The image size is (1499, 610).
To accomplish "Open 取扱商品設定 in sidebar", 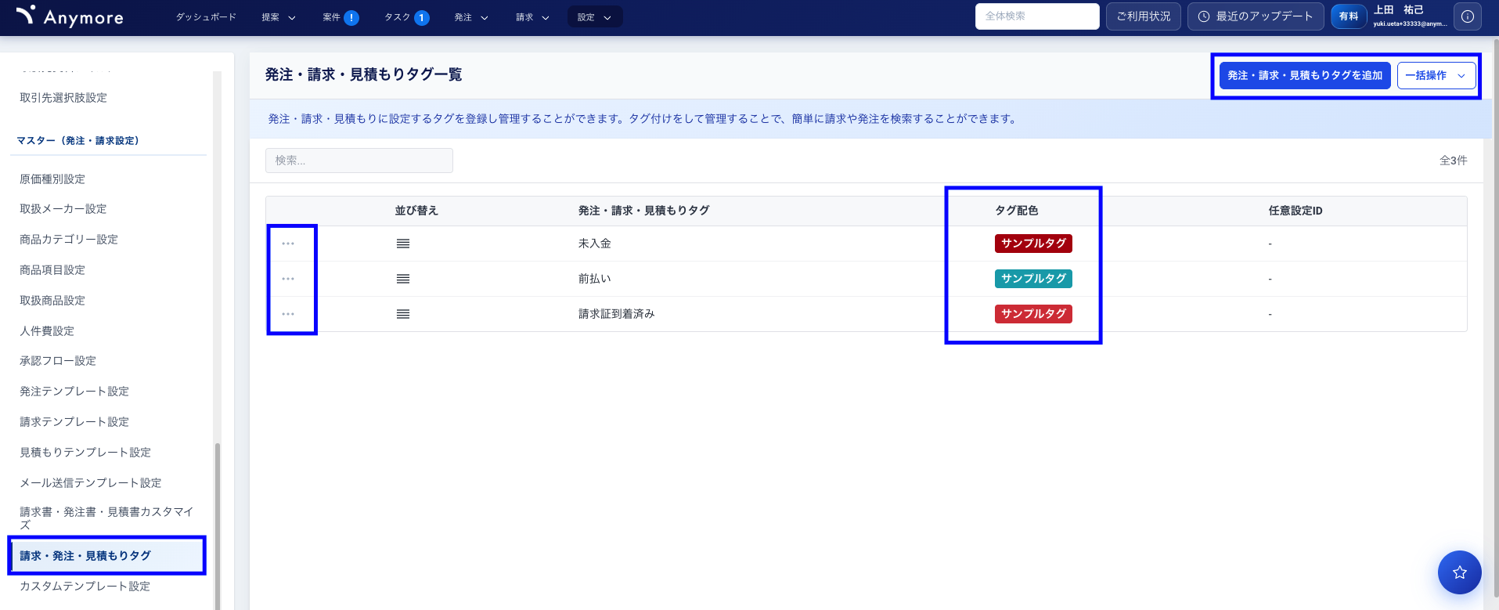I will 52,301.
